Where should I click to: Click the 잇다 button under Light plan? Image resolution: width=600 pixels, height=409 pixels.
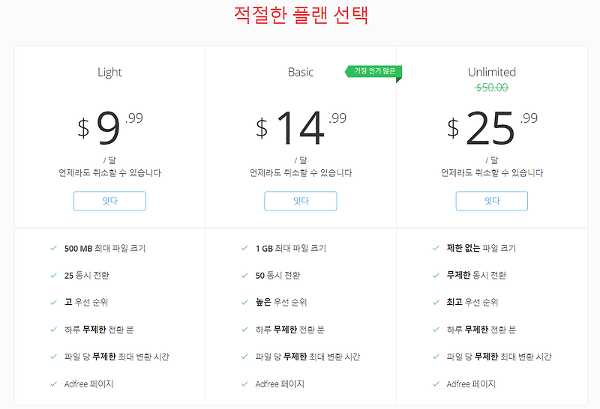pyautogui.click(x=109, y=201)
